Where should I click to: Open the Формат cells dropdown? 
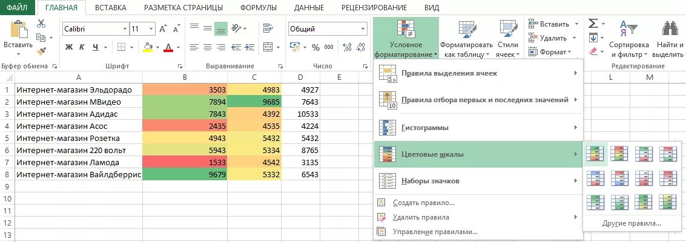click(x=550, y=51)
